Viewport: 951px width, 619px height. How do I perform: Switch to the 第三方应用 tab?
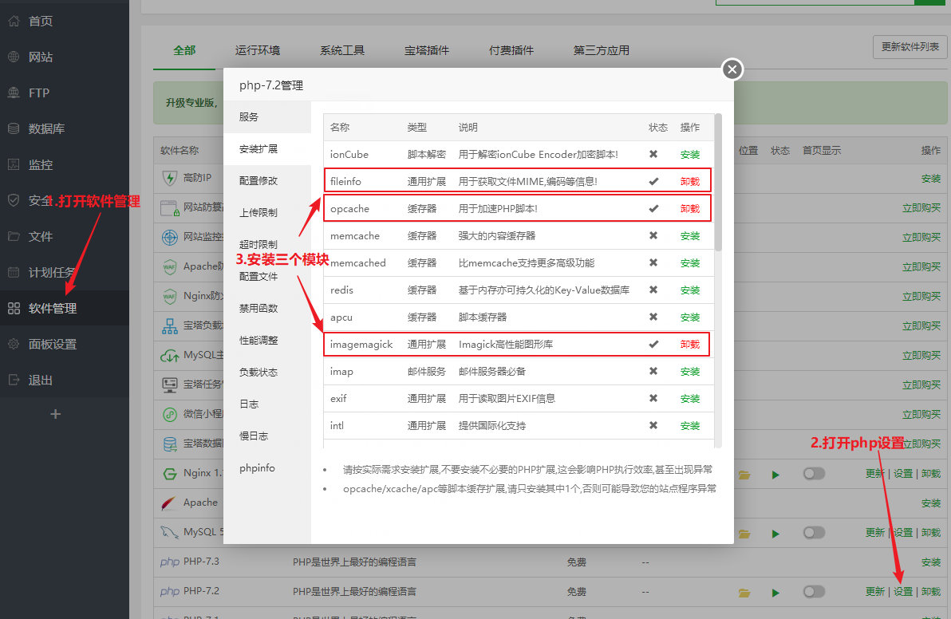601,50
